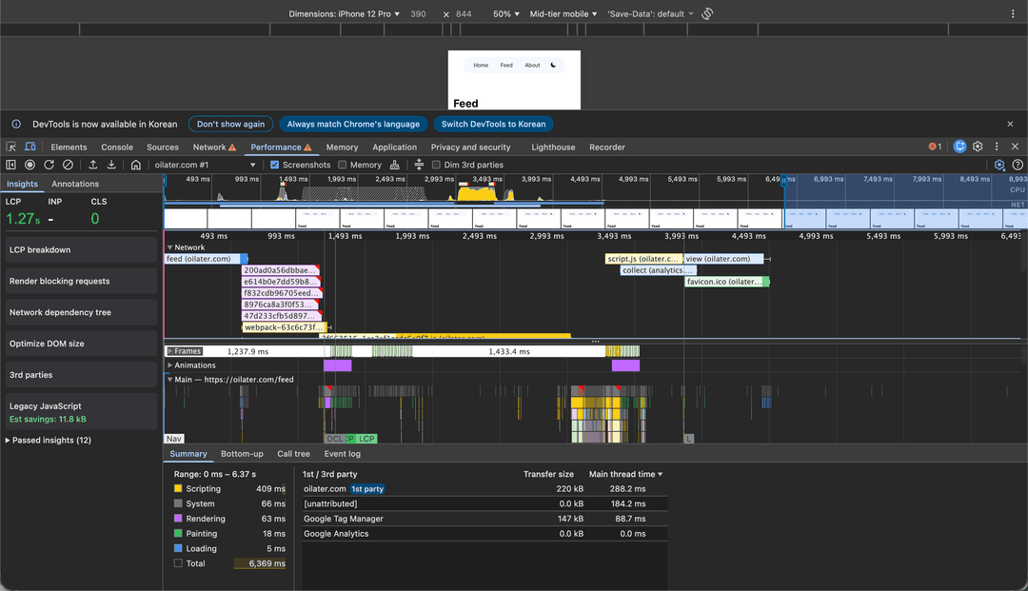Start recording a performance profile
This screenshot has height=591, width=1028.
(30, 165)
